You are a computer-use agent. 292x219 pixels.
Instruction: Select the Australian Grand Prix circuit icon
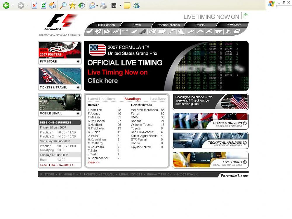pos(89,32)
